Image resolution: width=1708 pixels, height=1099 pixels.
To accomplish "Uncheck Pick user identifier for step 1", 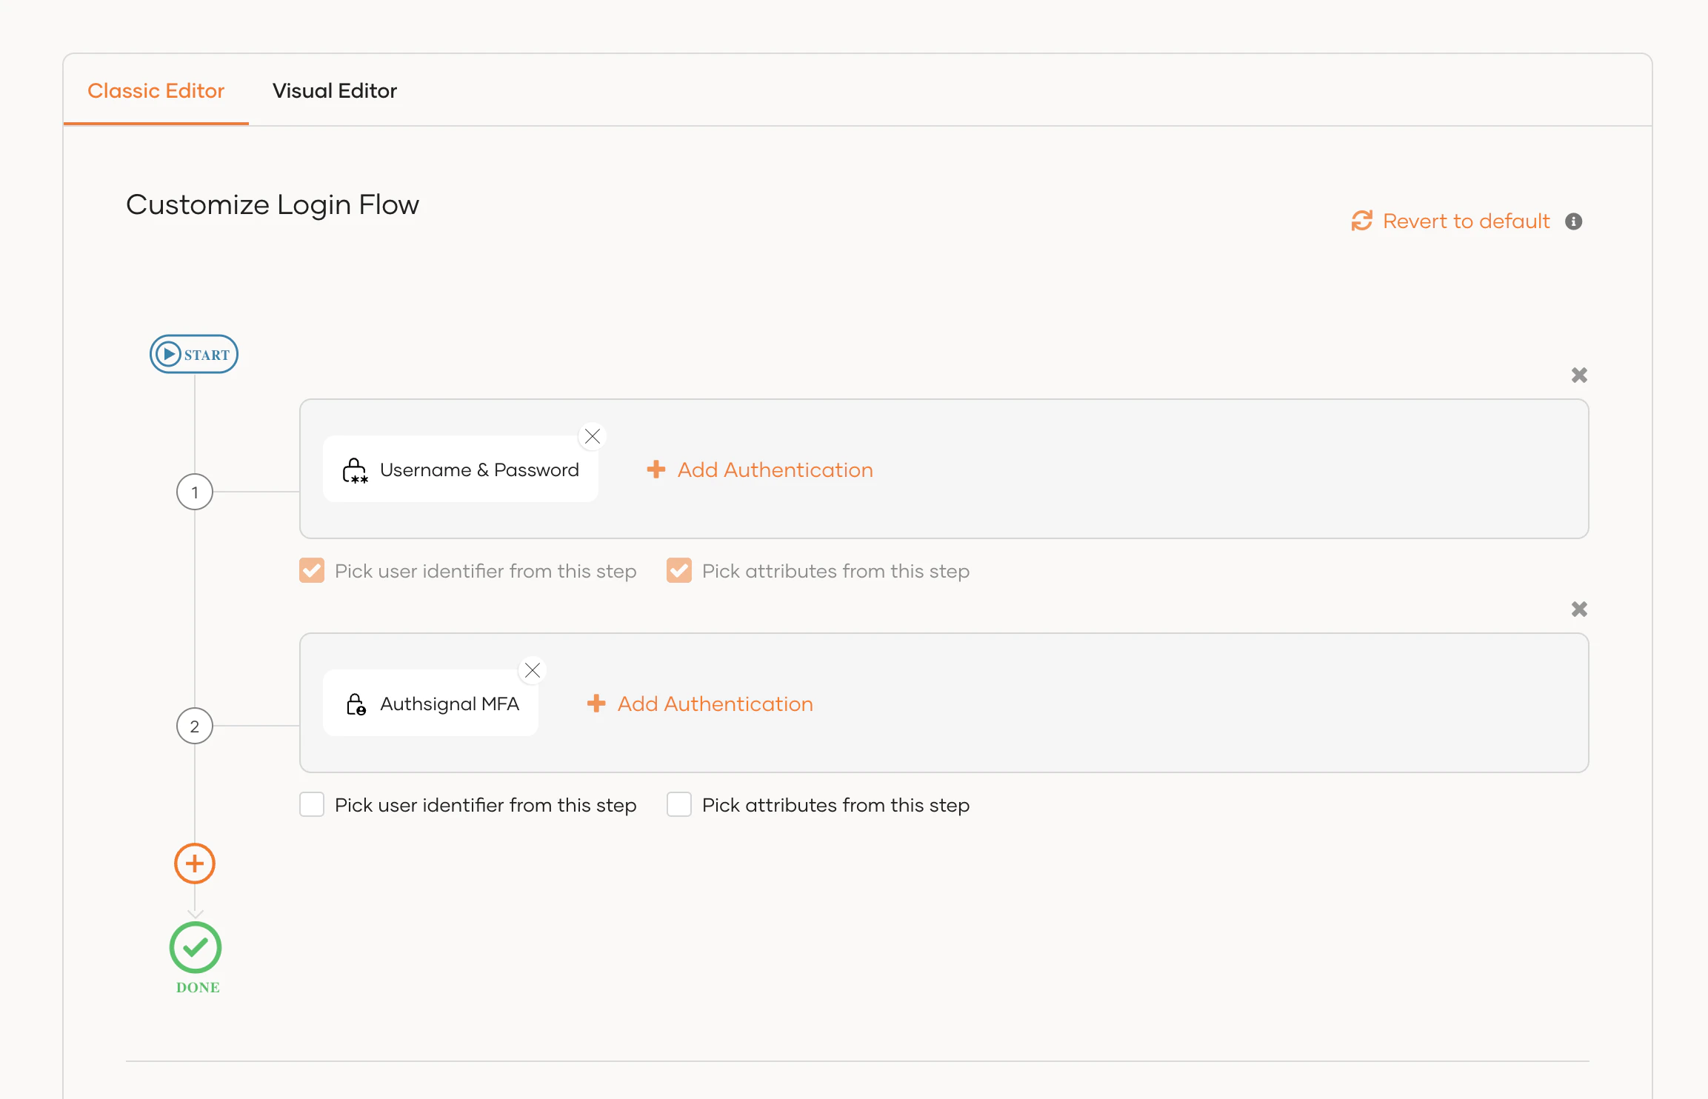I will pyautogui.click(x=312, y=570).
